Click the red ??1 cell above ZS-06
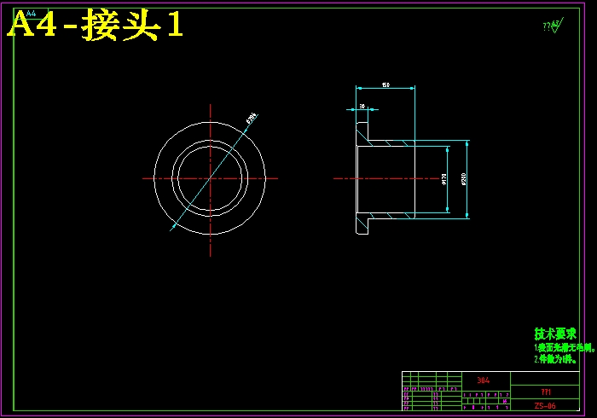This screenshot has width=597, height=418. click(x=545, y=392)
